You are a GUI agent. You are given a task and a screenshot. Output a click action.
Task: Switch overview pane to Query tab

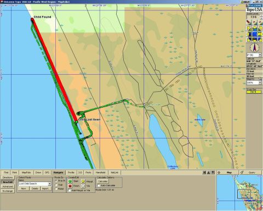pos(250,173)
